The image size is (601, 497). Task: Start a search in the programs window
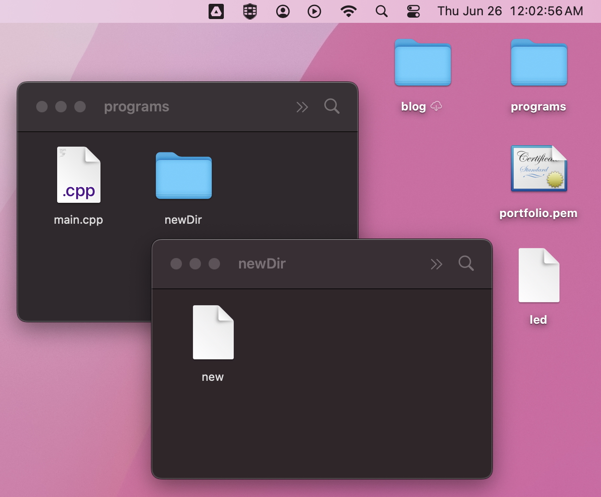pos(332,107)
